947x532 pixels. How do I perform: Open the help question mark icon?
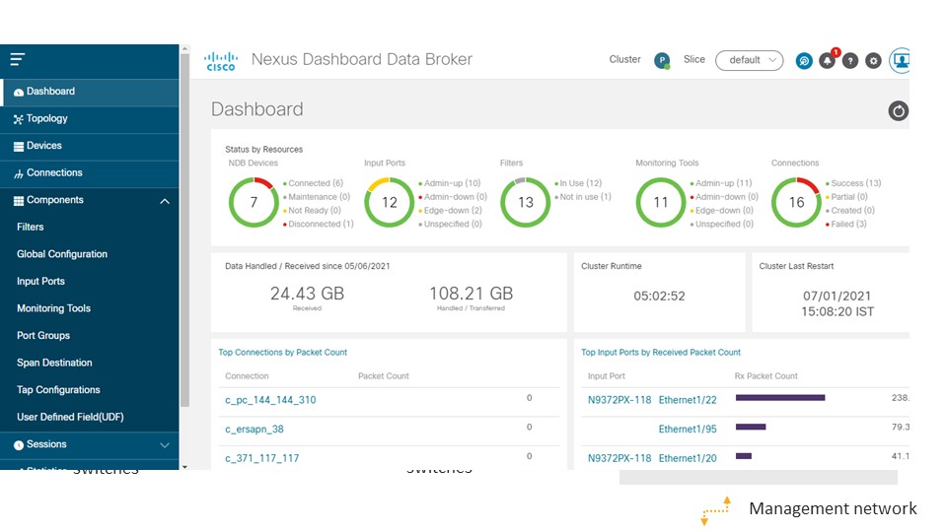pyautogui.click(x=850, y=60)
